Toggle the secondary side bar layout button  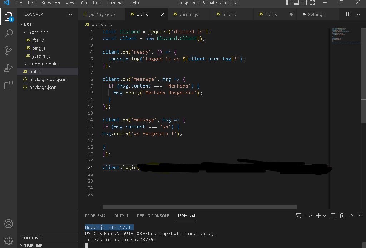304,3
